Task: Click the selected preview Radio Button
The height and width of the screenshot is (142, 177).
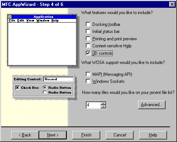Action: (57, 88)
